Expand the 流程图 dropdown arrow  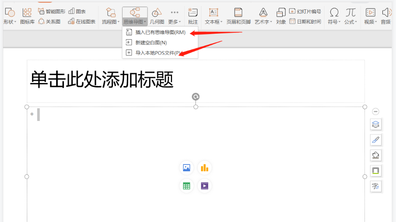(118, 22)
